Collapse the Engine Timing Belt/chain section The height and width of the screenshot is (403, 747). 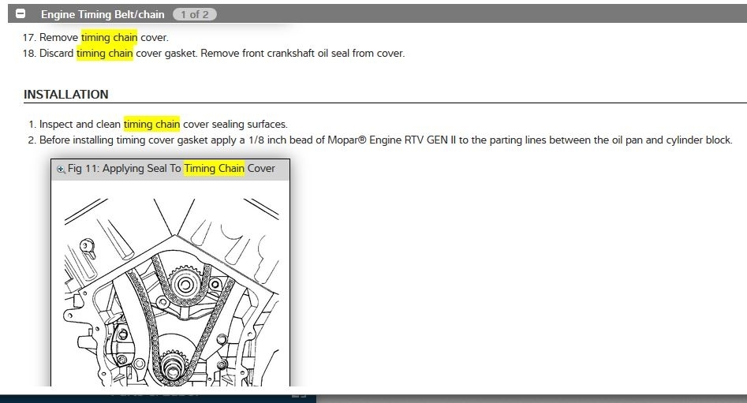(21, 14)
